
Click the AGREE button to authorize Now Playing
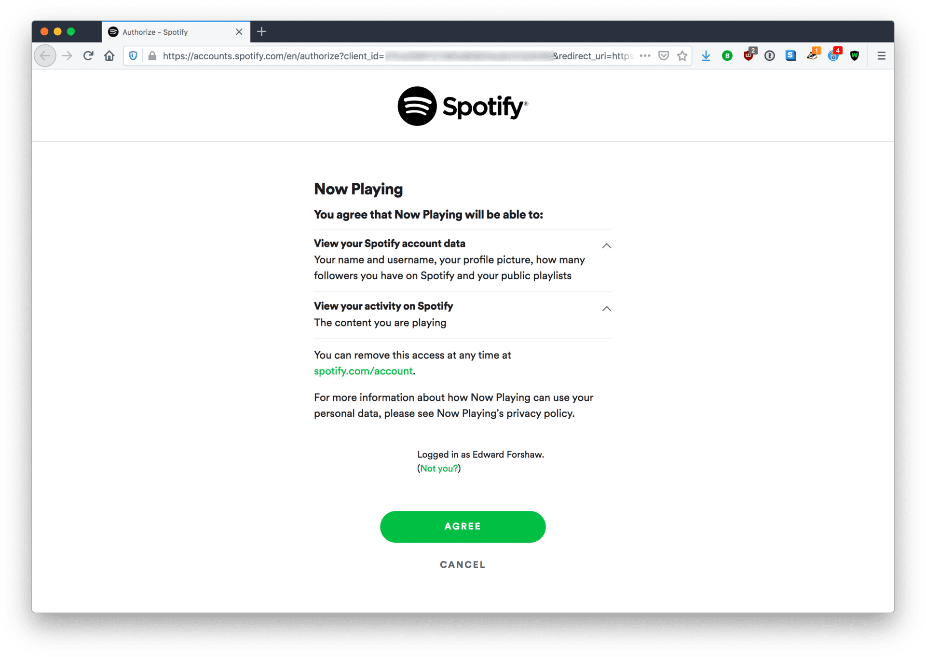click(463, 526)
